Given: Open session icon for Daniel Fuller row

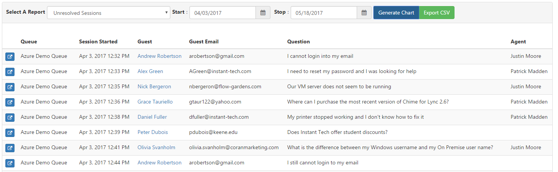Looking at the screenshot, I should tap(10, 117).
